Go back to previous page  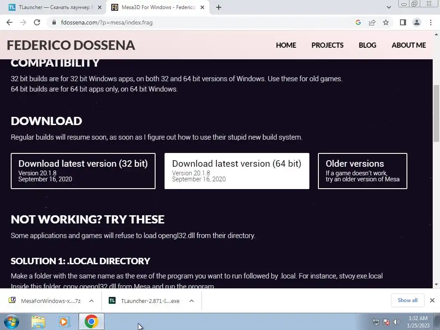coord(9,22)
